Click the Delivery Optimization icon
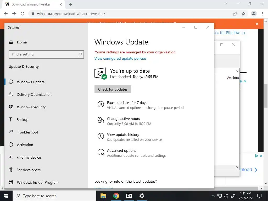Viewport: 268px width, 201px height. (11, 94)
